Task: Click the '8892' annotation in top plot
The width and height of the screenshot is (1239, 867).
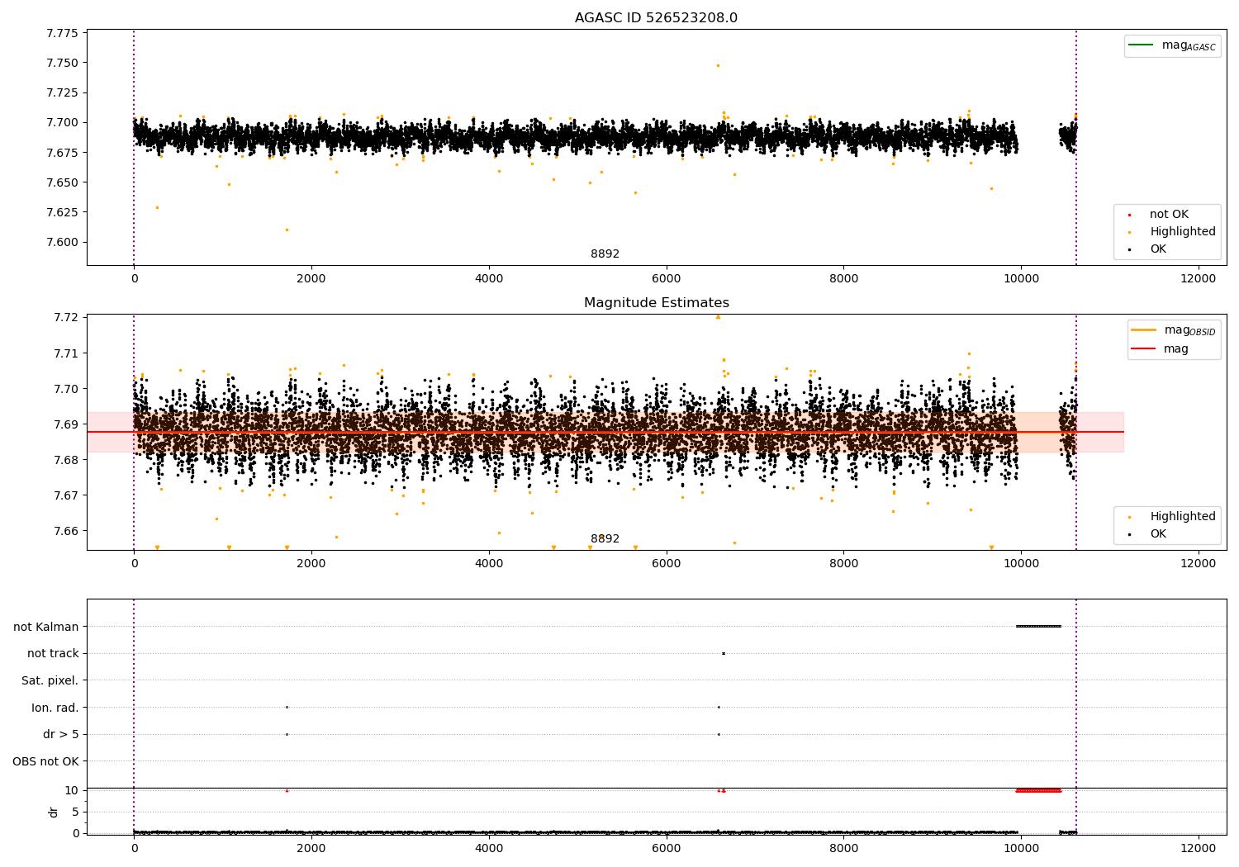Action: [x=605, y=254]
